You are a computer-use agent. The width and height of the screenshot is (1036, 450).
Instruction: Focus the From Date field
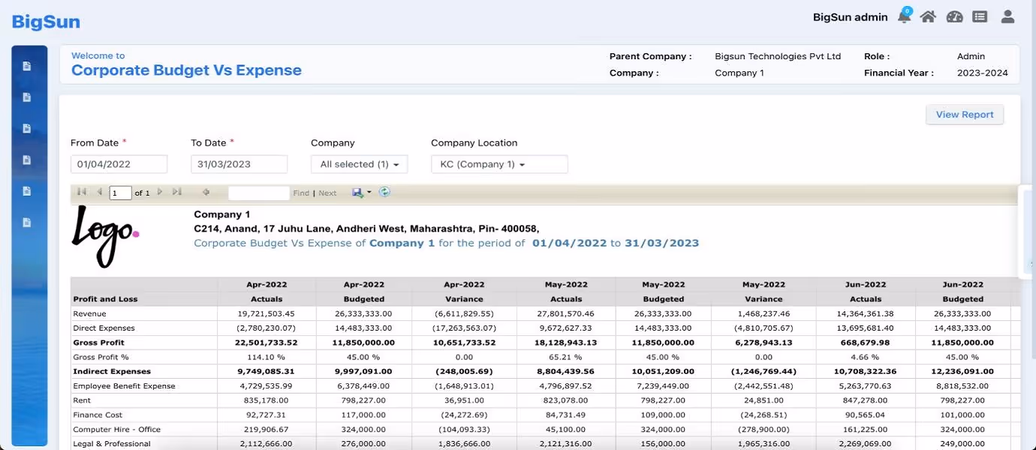click(119, 164)
